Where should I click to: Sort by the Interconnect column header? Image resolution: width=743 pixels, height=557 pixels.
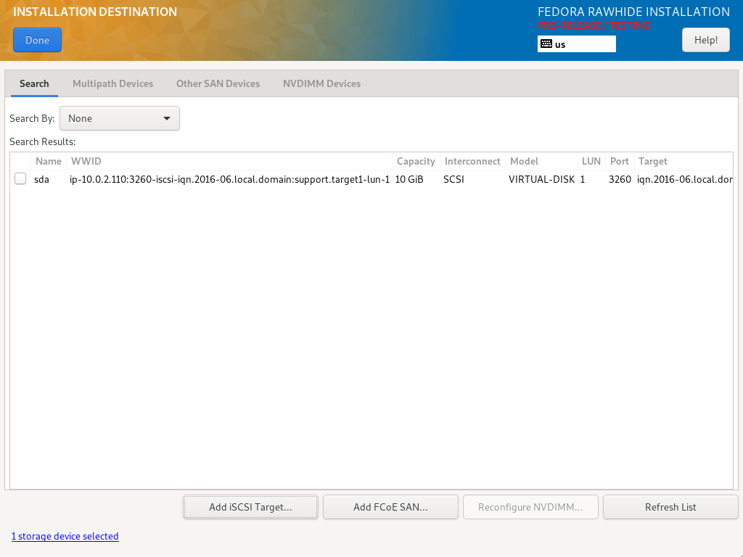pyautogui.click(x=472, y=162)
